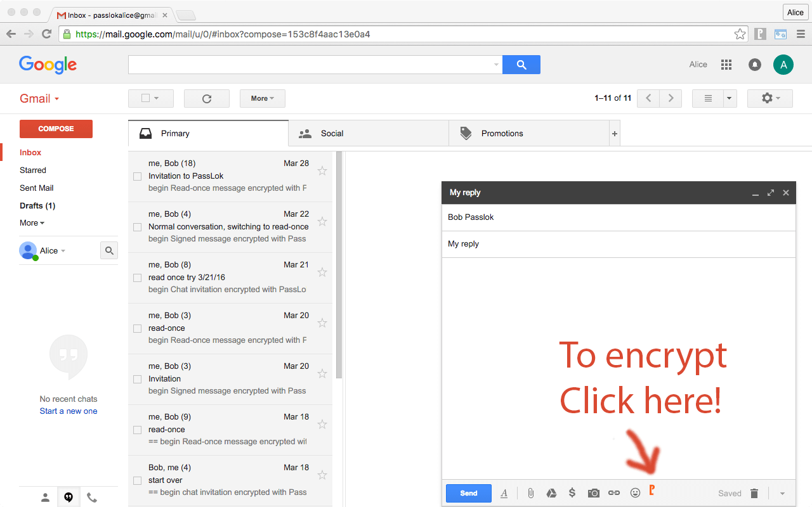Screen dimensions: 812x507
Task: Add a new inbox tab with plus
Action: tap(614, 134)
